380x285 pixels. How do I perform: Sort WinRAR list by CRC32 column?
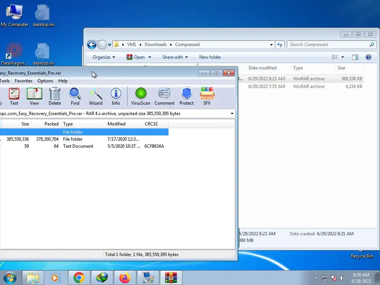coord(155,124)
